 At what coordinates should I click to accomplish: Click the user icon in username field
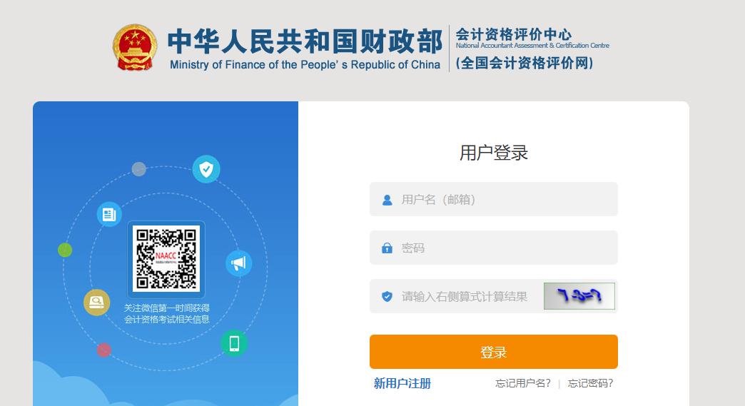(x=387, y=200)
